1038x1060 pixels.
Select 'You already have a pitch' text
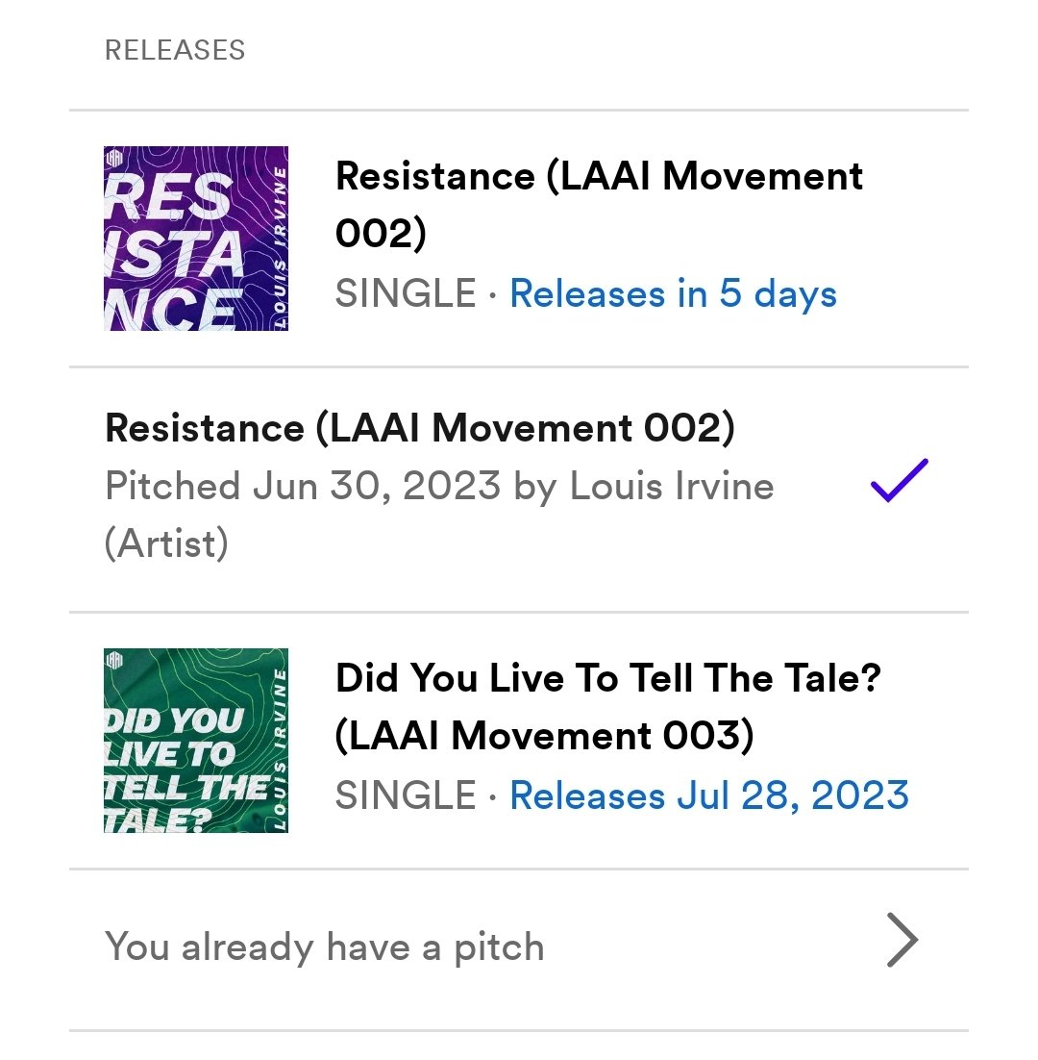pos(324,946)
